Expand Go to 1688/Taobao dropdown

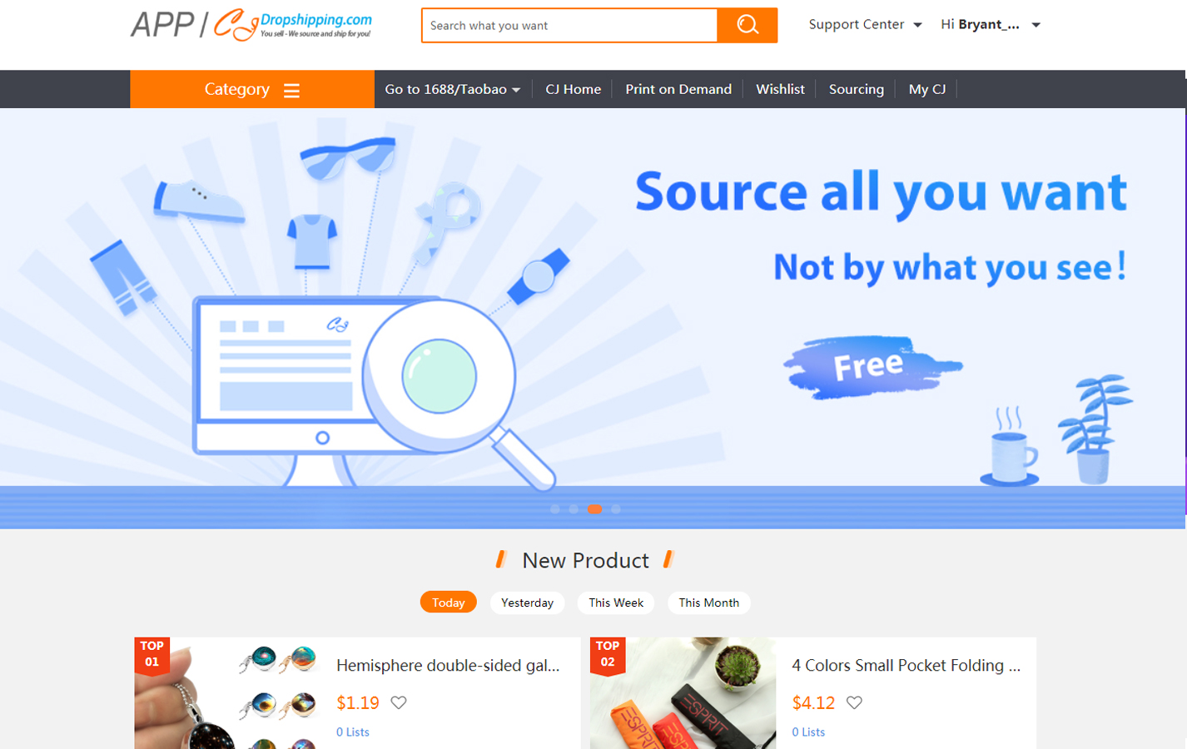tap(452, 89)
